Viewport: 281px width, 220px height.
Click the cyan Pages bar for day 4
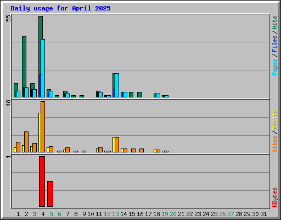pyautogui.click(x=43, y=68)
